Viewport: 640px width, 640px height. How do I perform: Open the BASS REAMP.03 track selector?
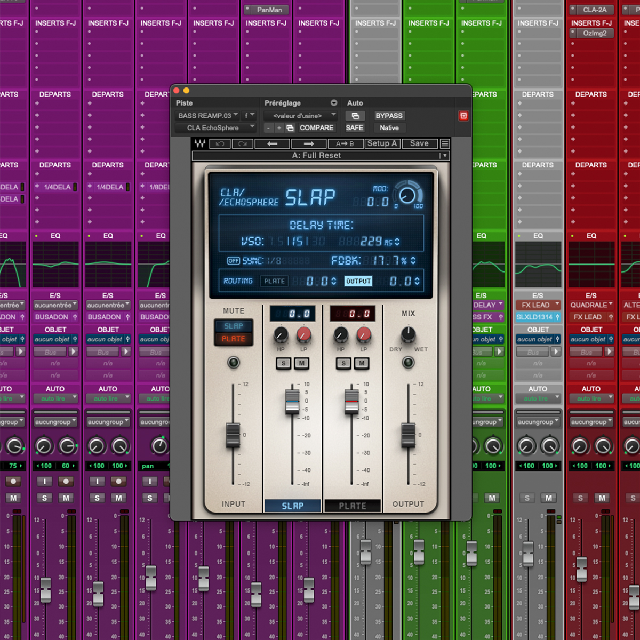pos(208,116)
